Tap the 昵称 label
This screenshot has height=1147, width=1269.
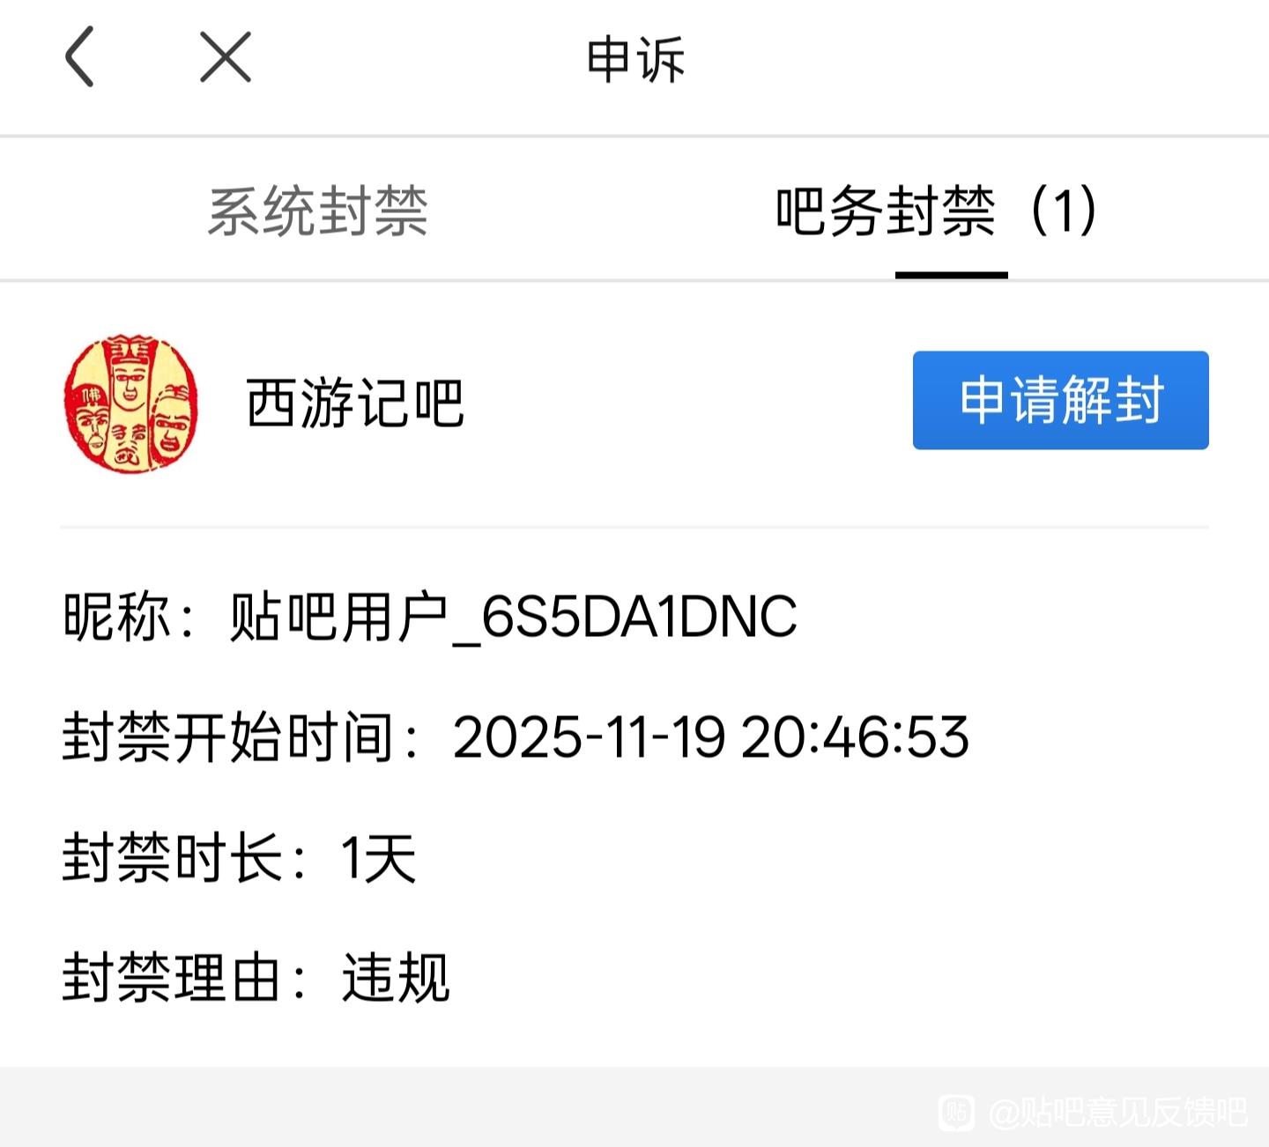point(116,617)
